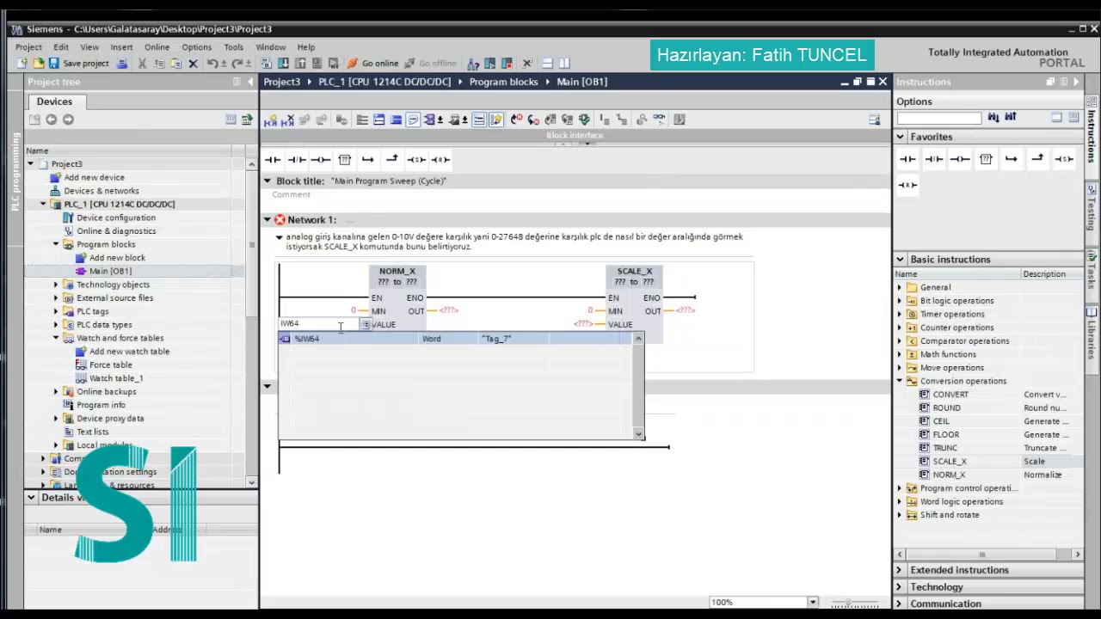Click the Block title Comment field
1101x619 pixels.
point(291,194)
